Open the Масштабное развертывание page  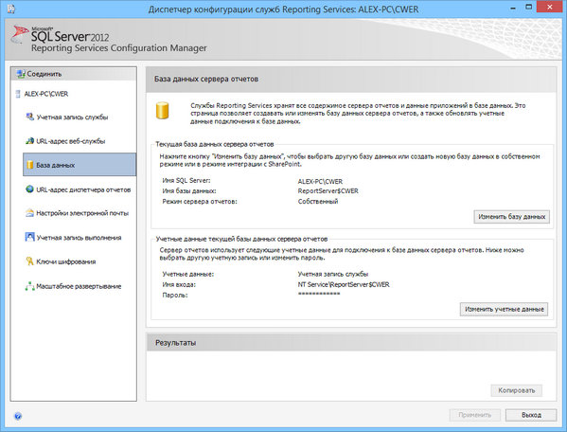(79, 286)
